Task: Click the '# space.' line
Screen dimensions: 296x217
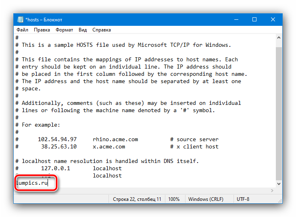Action: click(28, 89)
